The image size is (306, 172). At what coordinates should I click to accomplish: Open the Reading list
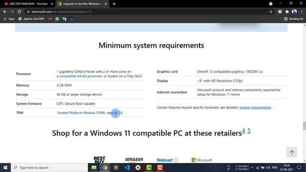294,19
